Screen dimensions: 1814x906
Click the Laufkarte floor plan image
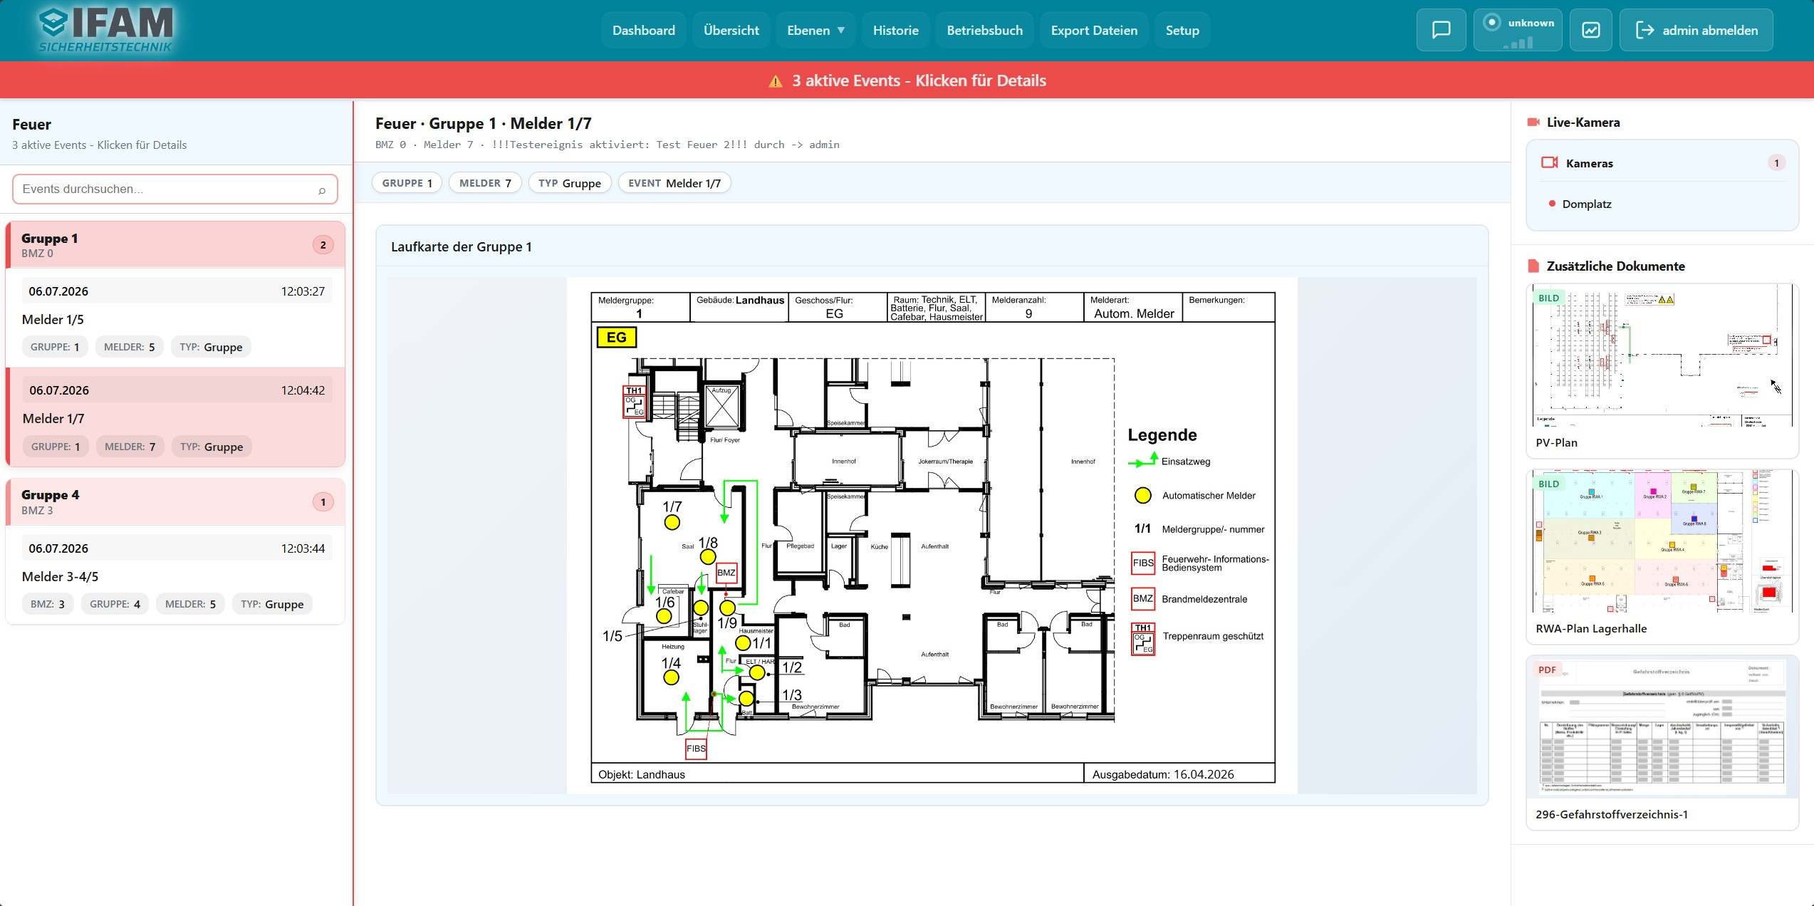[x=932, y=536]
